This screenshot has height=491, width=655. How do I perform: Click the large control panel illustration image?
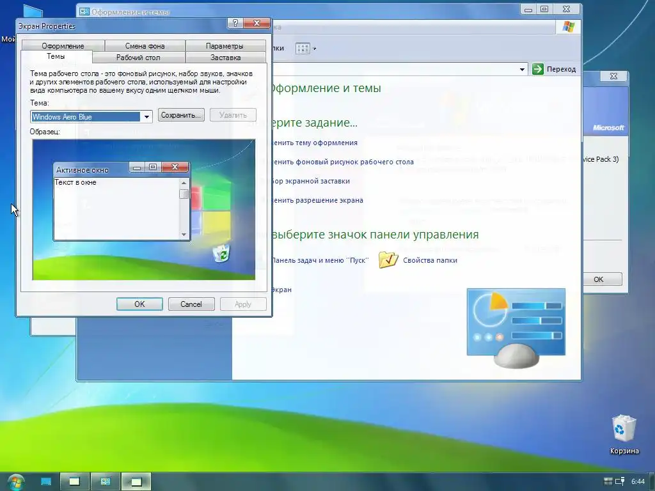point(516,328)
